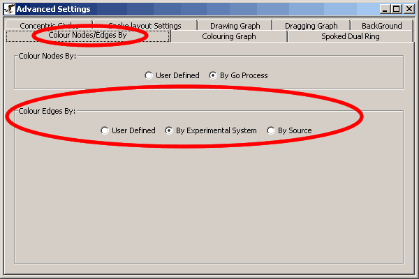Select User Defined for colouring nodes

[x=149, y=75]
